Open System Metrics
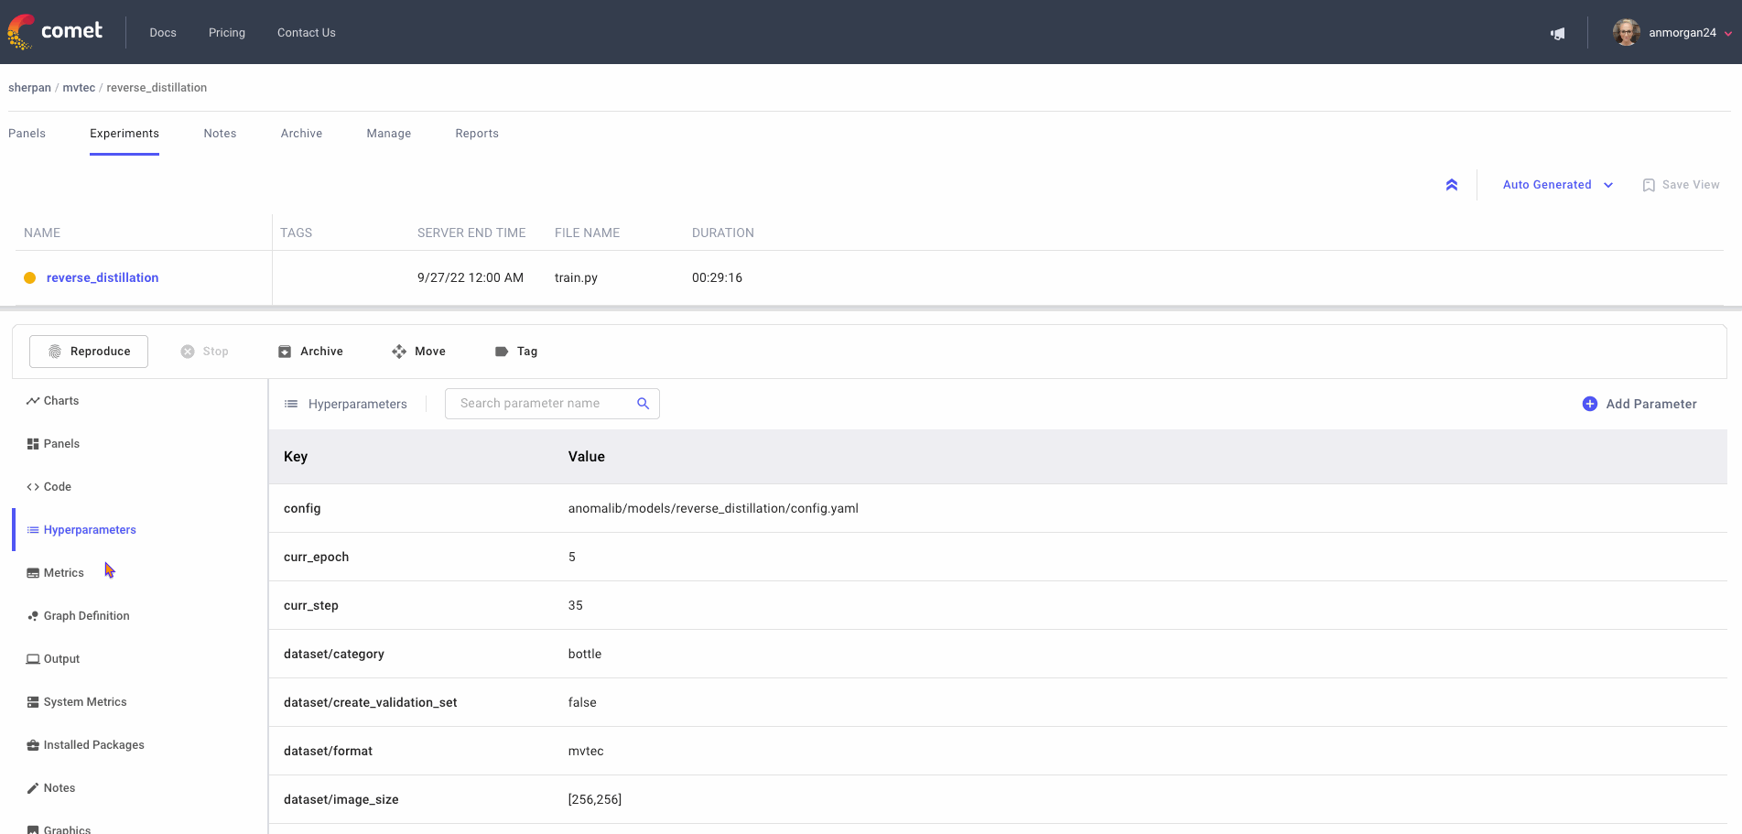 point(77,702)
